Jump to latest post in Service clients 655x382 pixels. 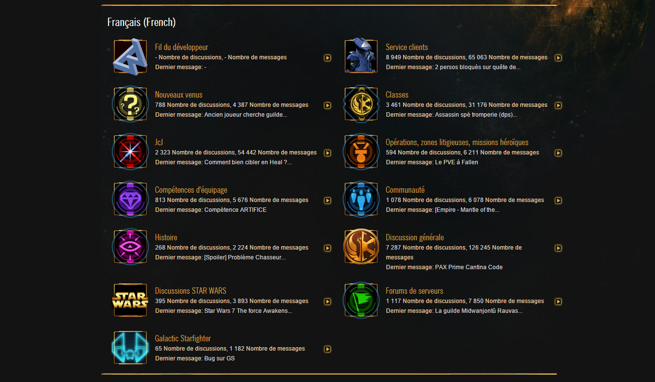click(558, 57)
